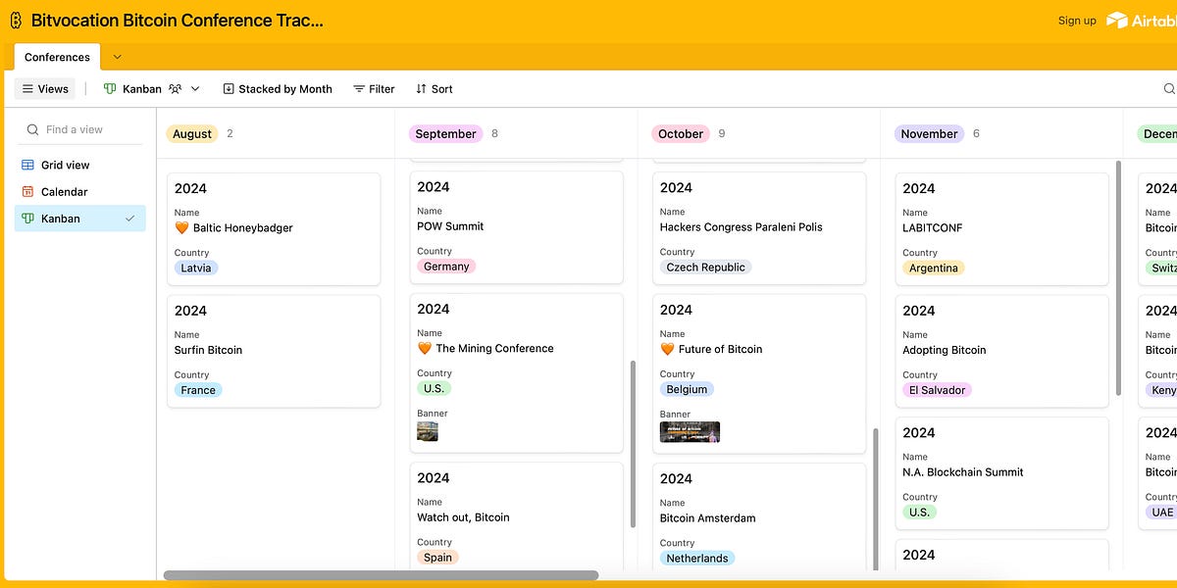Click the Belgium country tag

687,389
